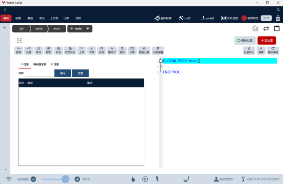This screenshot has width=283, height=184.
Task: Select the wobj0 work object
Action: click(x=208, y=18)
